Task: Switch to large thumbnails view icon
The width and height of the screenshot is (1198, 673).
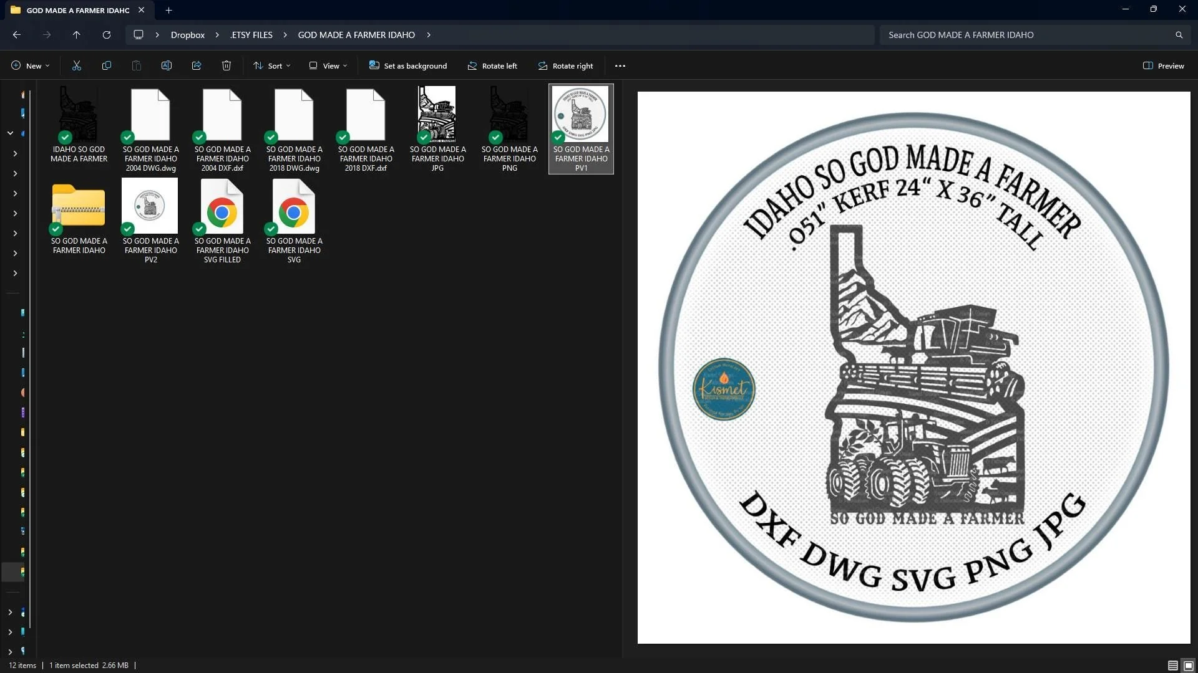Action: click(x=1188, y=666)
